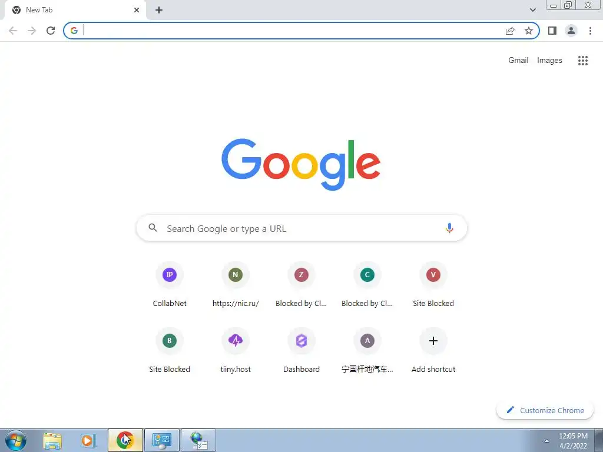Select the New Tab tab
Screen dimensions: 603x452
tap(75, 11)
